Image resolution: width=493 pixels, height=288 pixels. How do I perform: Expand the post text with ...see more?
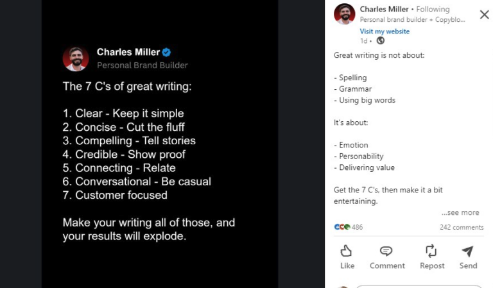[x=460, y=212]
